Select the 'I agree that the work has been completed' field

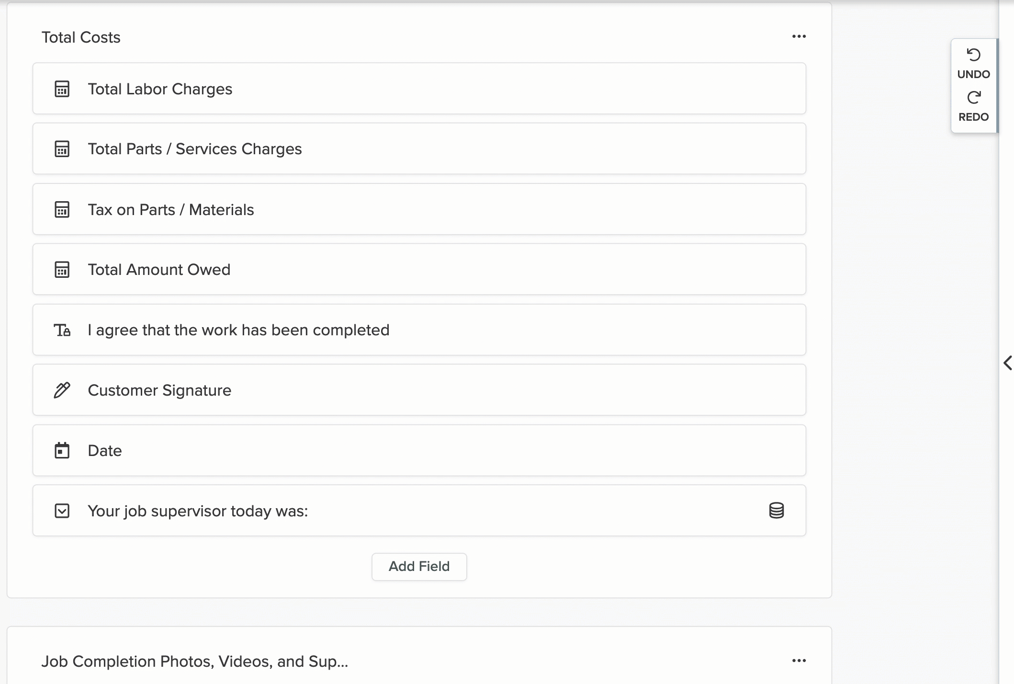(x=419, y=330)
